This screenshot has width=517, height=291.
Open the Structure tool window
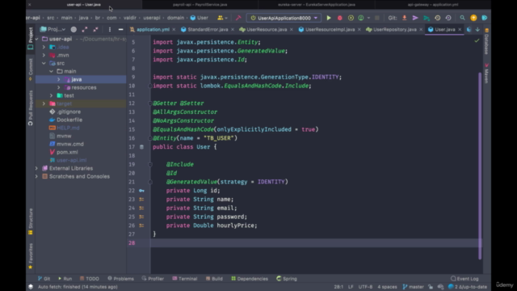[31, 221]
